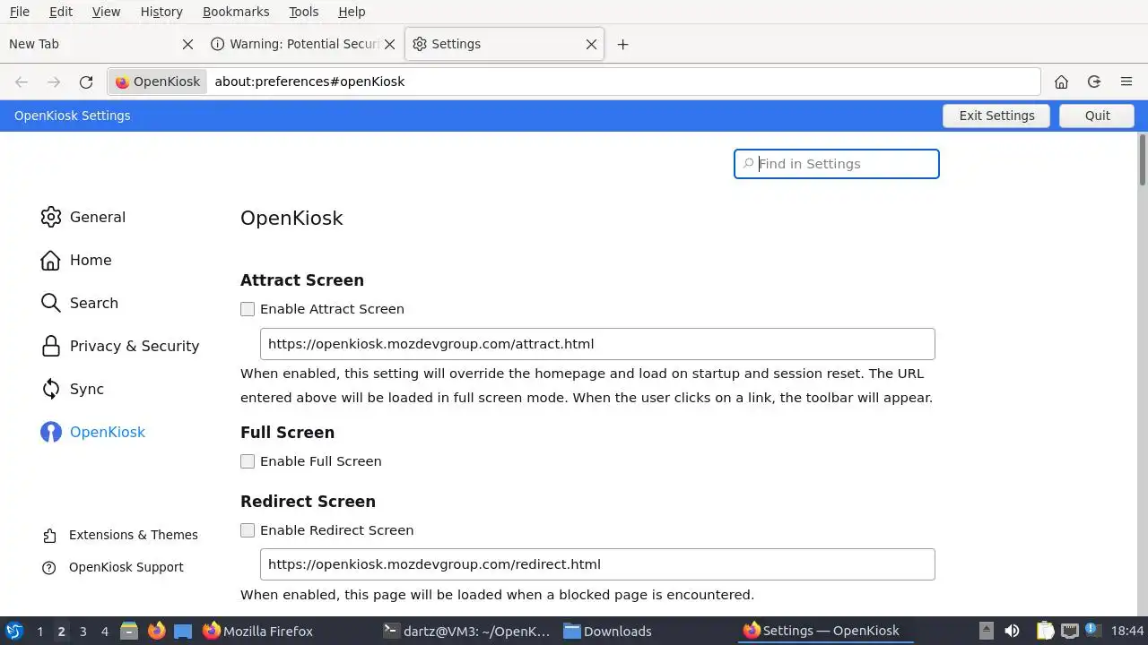Click the Quit button

pos(1097,116)
